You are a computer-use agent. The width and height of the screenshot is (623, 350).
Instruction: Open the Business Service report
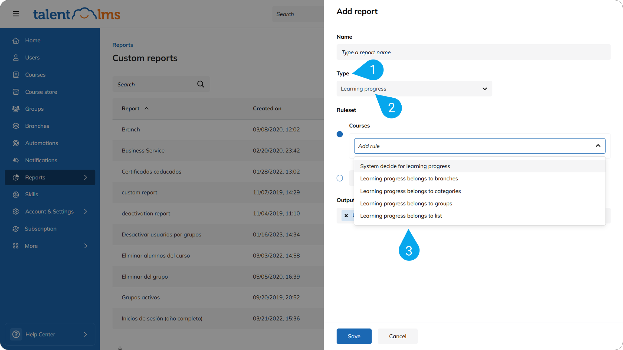(x=143, y=150)
